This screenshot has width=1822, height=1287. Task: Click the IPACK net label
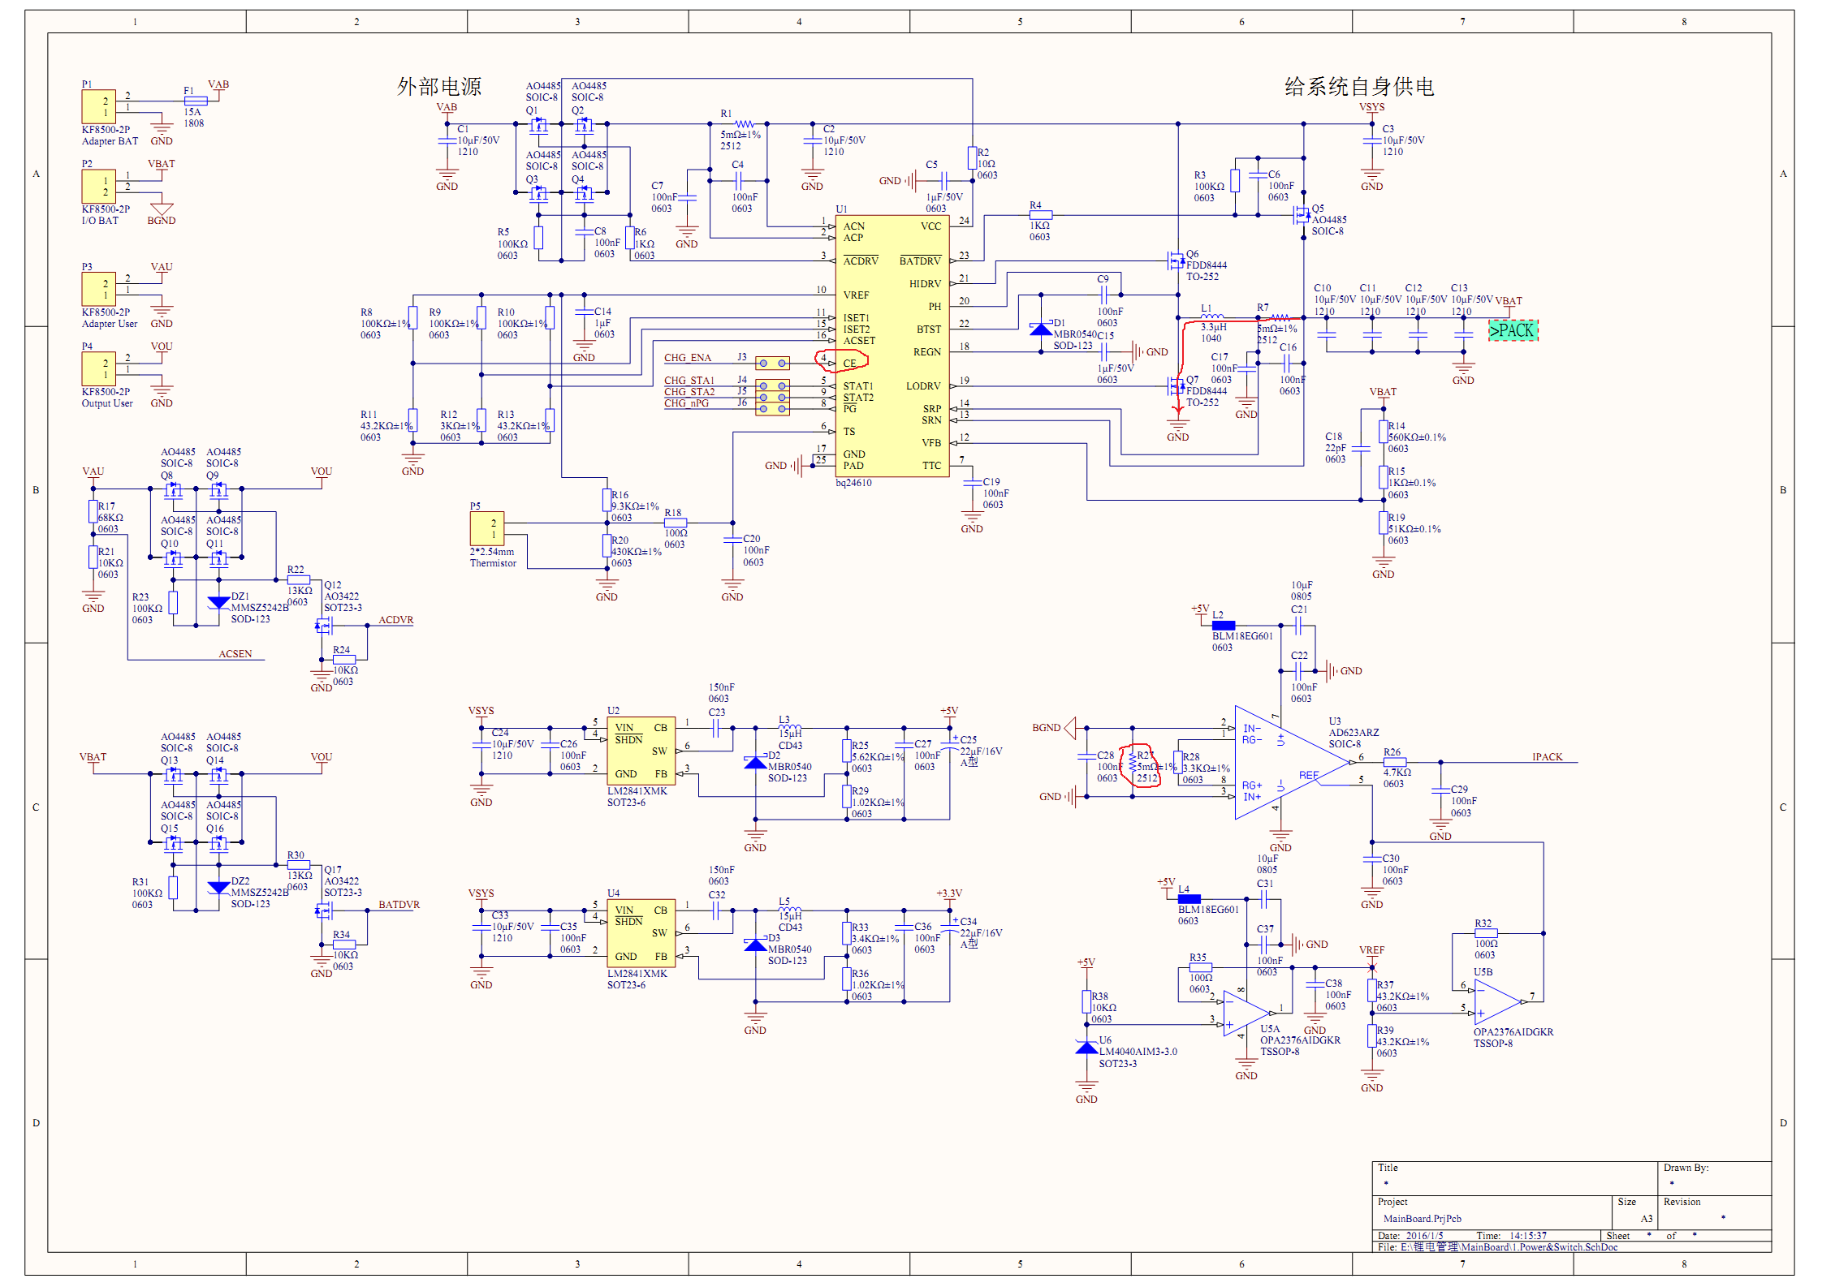[1546, 756]
